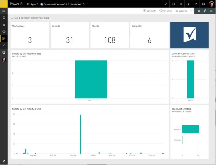Select the Apr 17 bar in chart
The image size is (216, 165).
91,79
